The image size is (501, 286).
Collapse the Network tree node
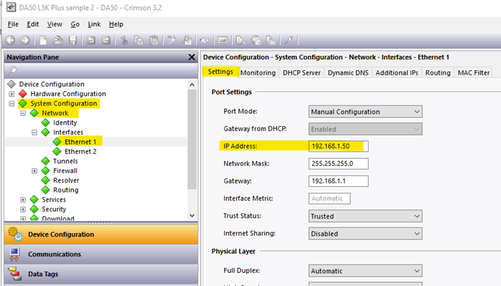(23, 113)
